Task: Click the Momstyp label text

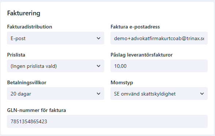Action: tap(122, 83)
